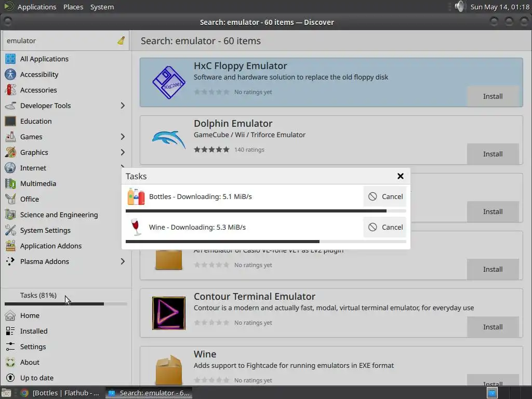Click the Wine result title
This screenshot has width=532, height=399.
205,354
